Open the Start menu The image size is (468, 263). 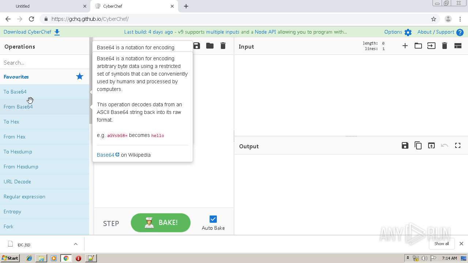pyautogui.click(x=10, y=258)
